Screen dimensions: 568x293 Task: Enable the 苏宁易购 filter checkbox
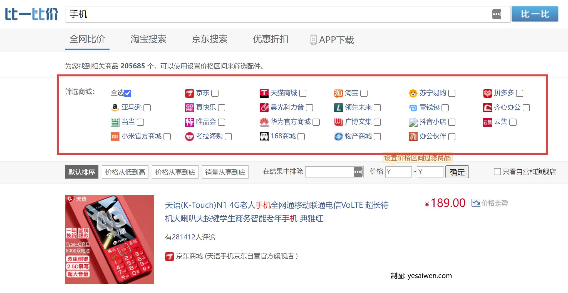click(453, 93)
